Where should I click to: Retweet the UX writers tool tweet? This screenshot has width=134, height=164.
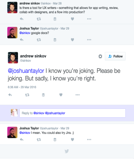[39, 19]
